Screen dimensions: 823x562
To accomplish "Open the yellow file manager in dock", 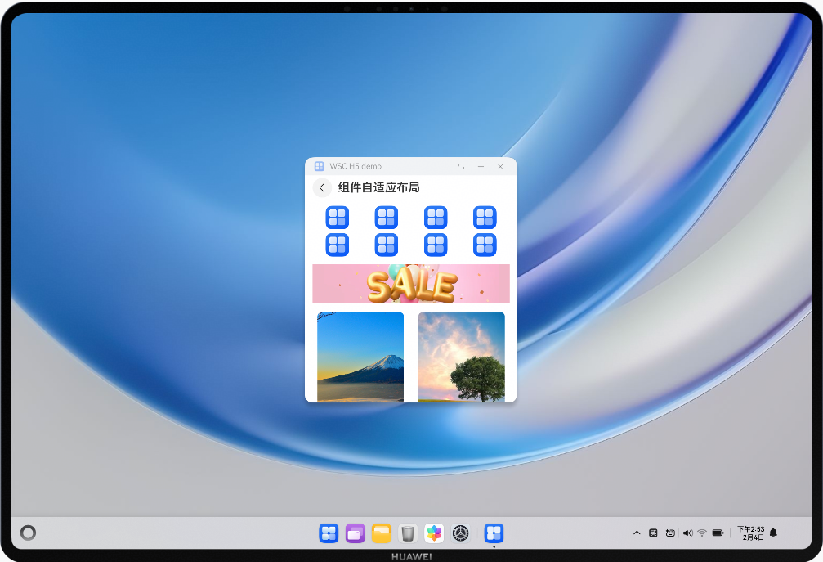I will click(x=381, y=533).
